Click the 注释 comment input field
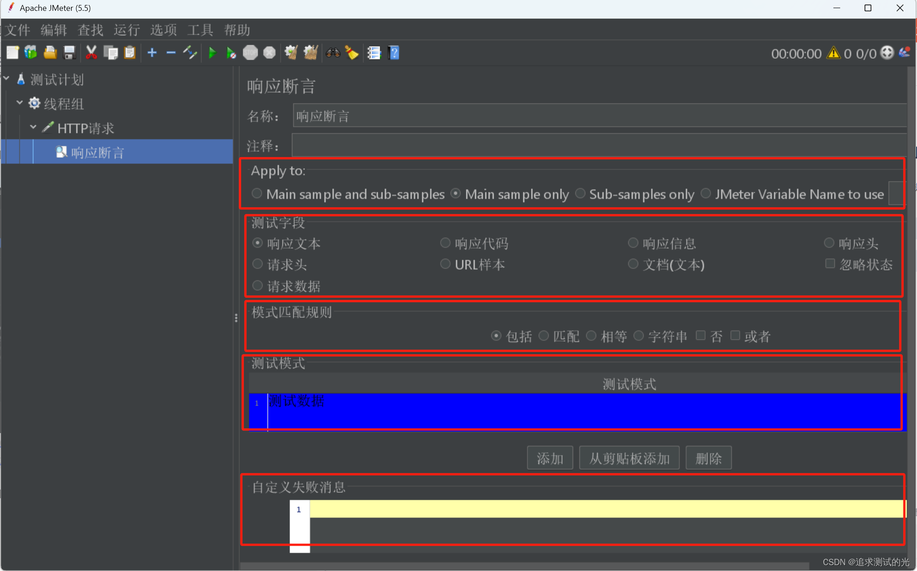Viewport: 917px width, 571px height. 599,146
